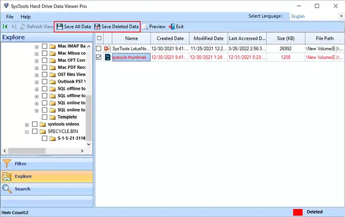This screenshot has width=345, height=217.
Task: Click the systools thumbnail file icon
Action: (107, 57)
